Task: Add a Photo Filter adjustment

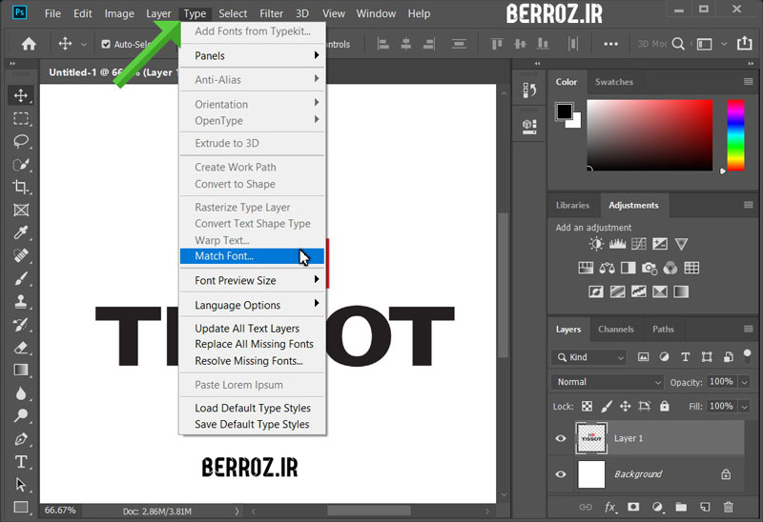Action: pos(650,268)
